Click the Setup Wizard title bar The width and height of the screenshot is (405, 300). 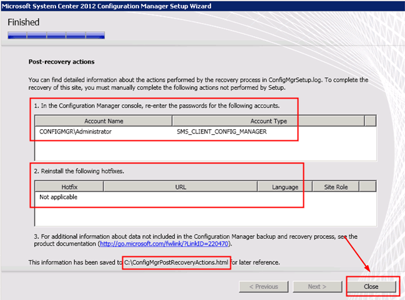click(202, 6)
